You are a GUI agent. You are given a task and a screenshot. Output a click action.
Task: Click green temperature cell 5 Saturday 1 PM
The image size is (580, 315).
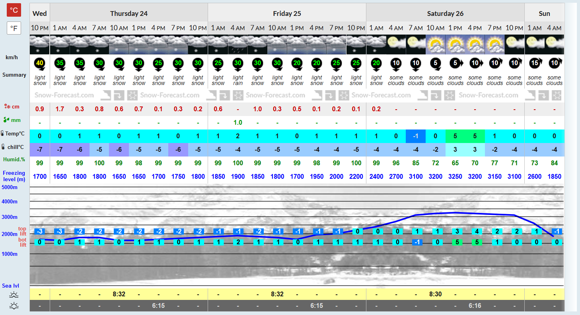[x=455, y=136]
